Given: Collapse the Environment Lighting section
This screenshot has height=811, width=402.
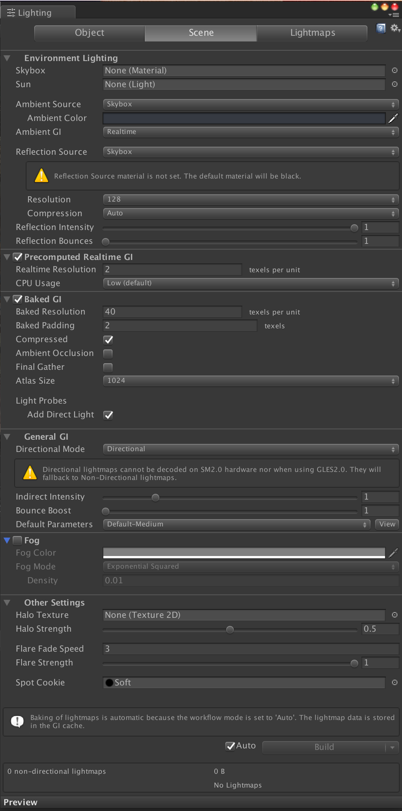Looking at the screenshot, I should click(x=7, y=58).
